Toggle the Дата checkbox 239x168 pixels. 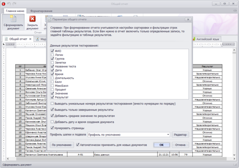click(52, 70)
